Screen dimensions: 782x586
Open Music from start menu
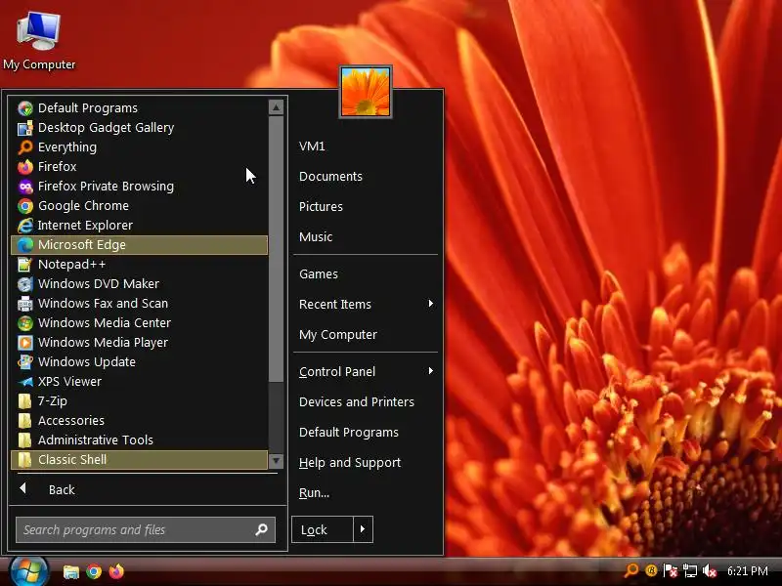[316, 236]
